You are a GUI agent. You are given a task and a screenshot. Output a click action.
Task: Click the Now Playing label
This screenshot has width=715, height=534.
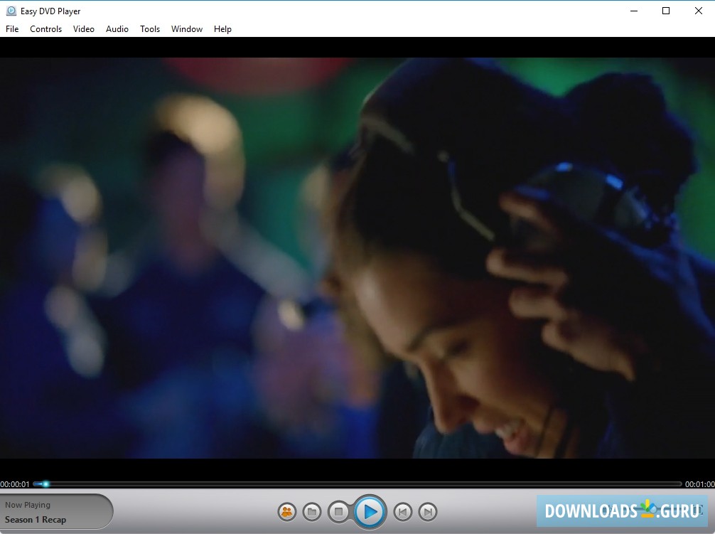28,505
